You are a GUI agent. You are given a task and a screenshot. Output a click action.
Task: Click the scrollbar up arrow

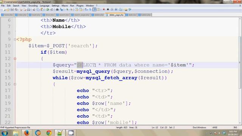pyautogui.click(x=240, y=19)
